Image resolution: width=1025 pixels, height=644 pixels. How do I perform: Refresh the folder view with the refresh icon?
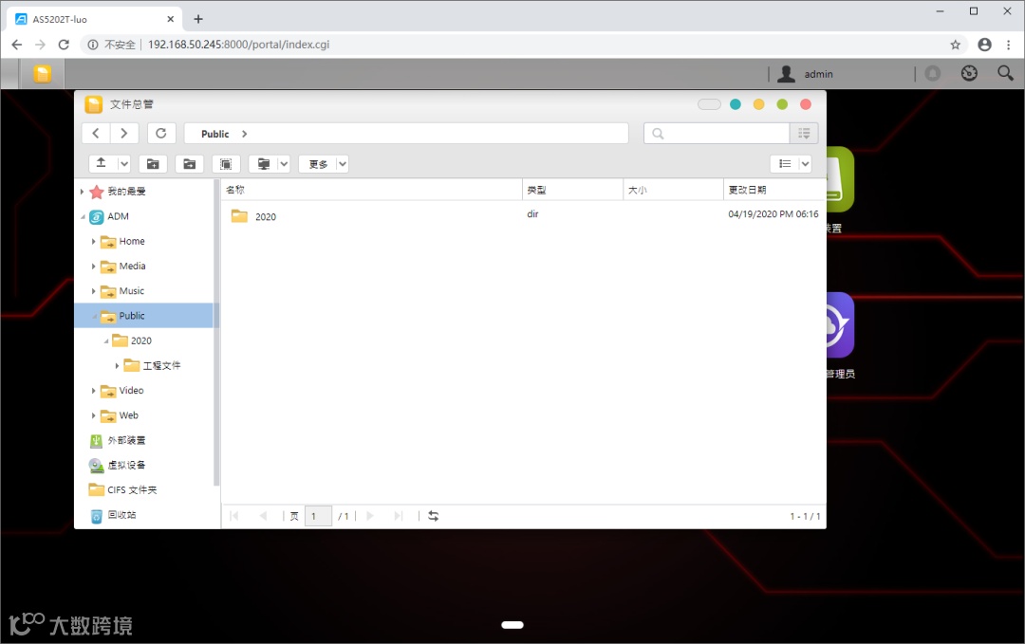[161, 133]
